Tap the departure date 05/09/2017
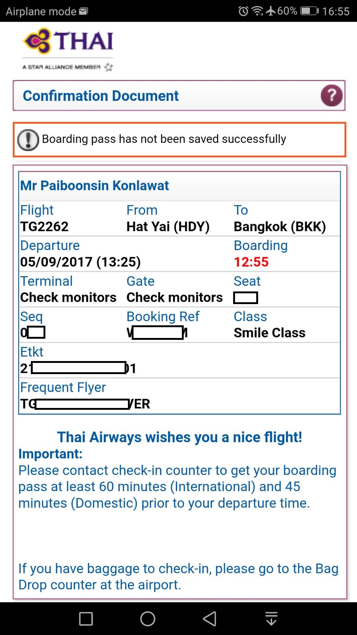Viewport: 357px width, 635px height. 56,262
